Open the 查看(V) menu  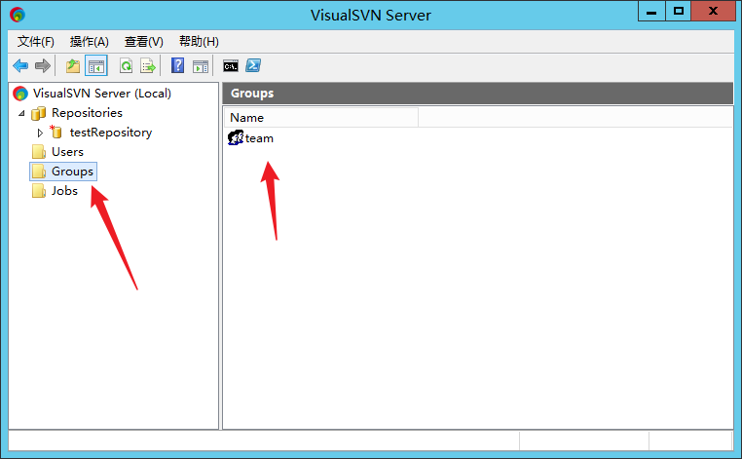[144, 42]
